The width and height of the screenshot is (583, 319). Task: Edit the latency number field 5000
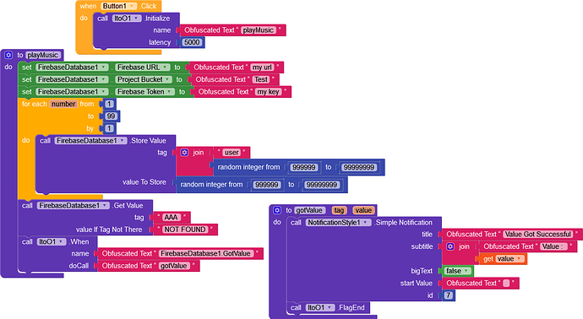[192, 42]
